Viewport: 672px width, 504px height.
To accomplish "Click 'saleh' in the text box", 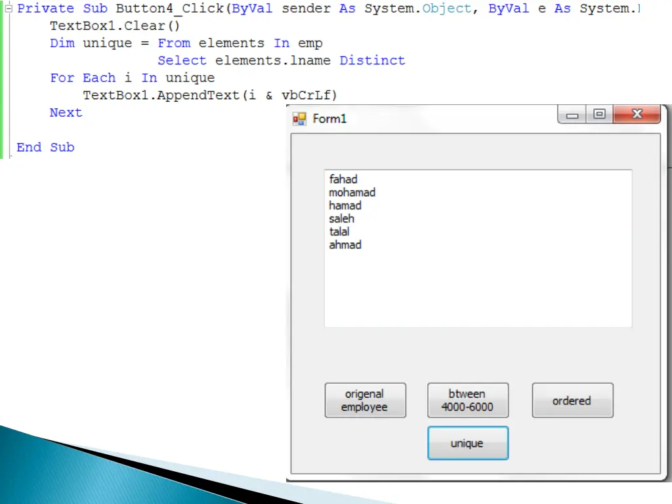I will 341,219.
